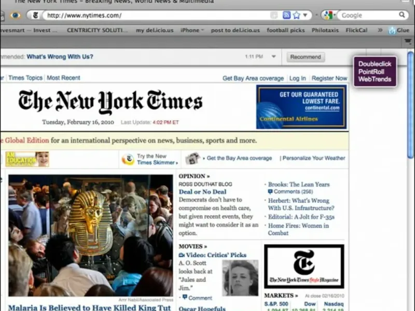
Task: Click Get the Bay Area coverage link
Action: click(239, 158)
